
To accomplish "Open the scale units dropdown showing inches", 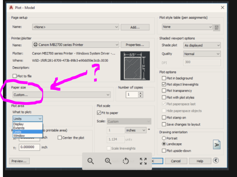I will (136, 130).
